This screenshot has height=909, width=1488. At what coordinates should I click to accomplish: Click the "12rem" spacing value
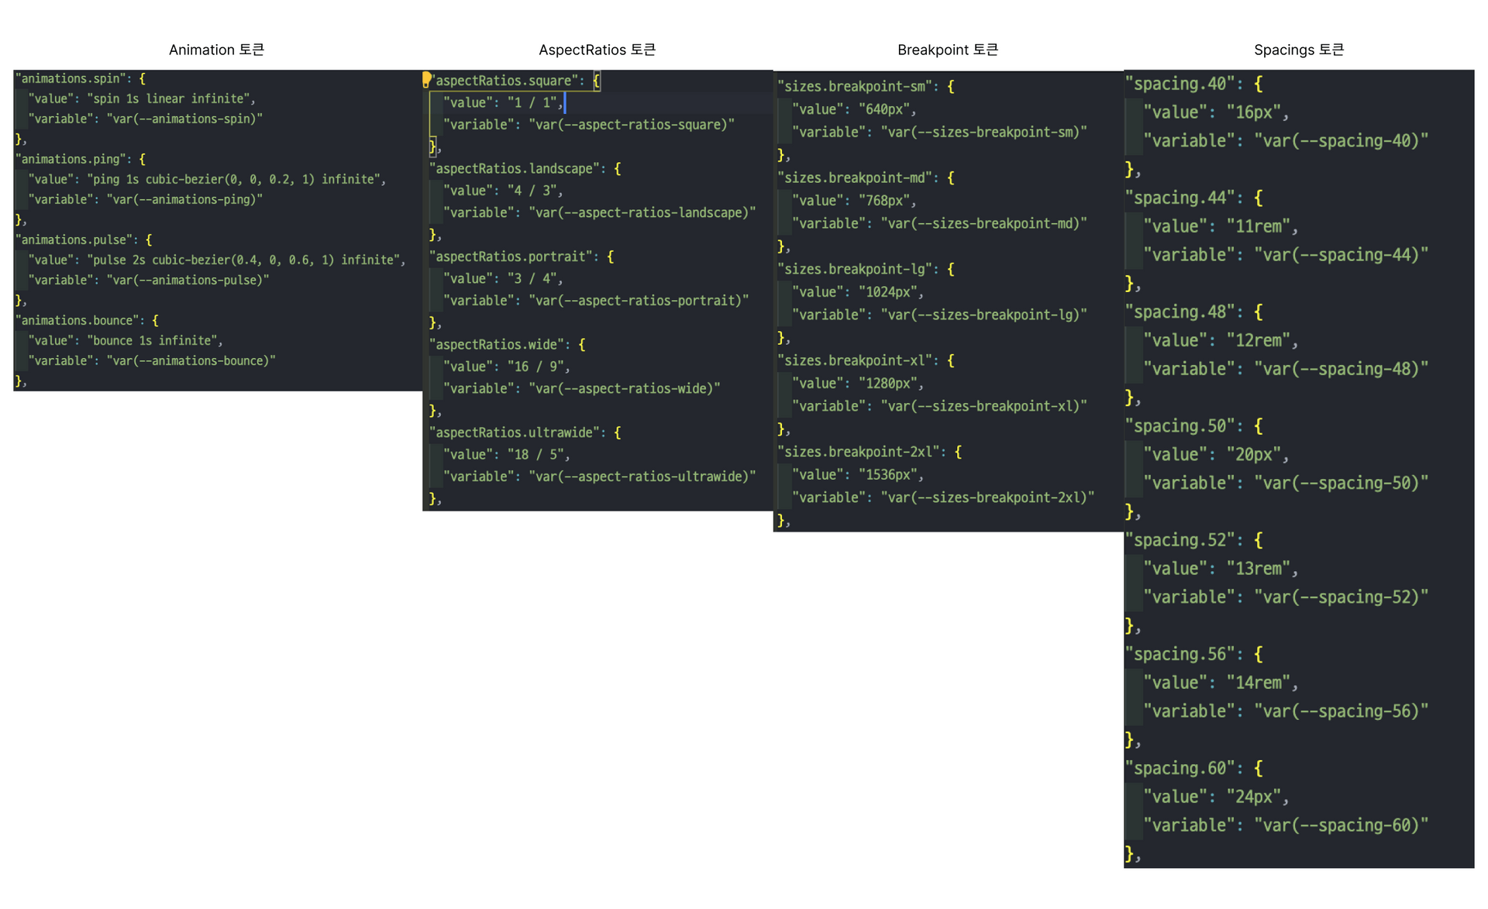coord(1259,341)
